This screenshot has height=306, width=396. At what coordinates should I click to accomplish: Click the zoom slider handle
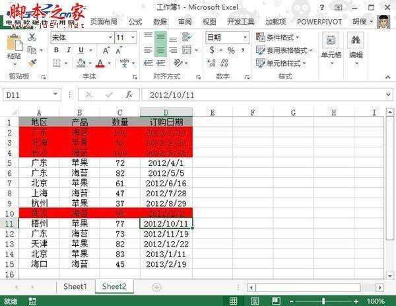[x=323, y=301]
